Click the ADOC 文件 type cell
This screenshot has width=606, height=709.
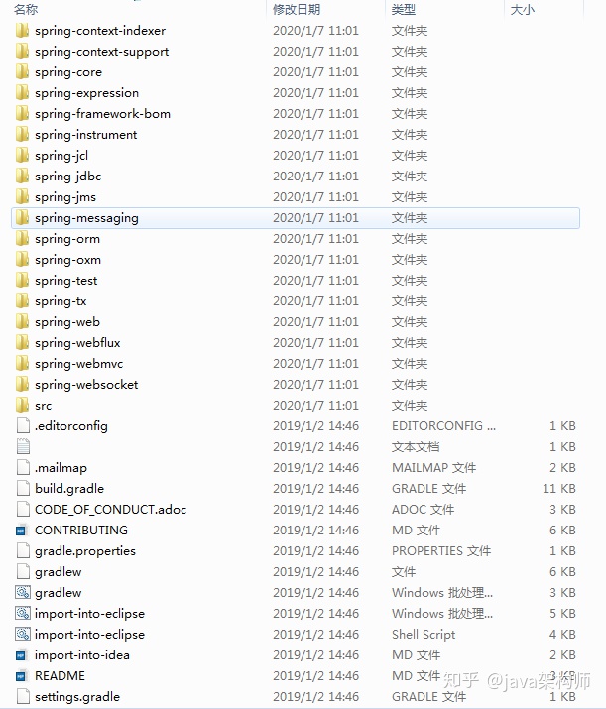[423, 509]
